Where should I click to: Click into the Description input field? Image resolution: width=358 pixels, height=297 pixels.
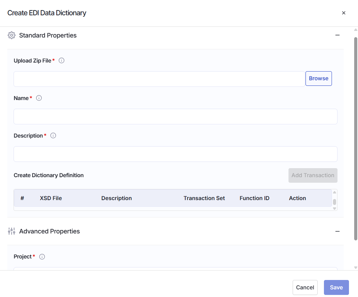point(175,154)
